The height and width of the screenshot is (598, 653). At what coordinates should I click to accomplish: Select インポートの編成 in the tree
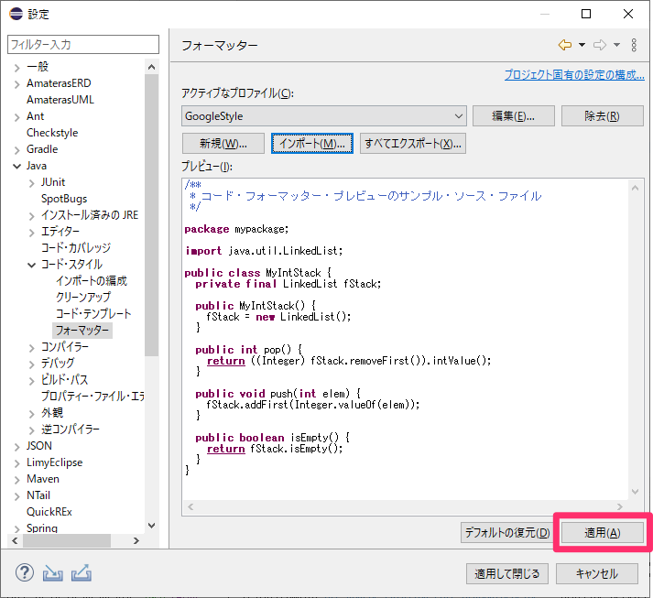[92, 280]
